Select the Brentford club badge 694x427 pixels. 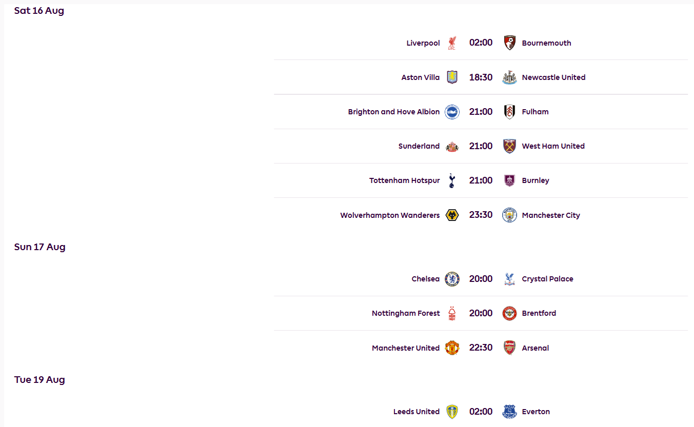[x=509, y=313]
